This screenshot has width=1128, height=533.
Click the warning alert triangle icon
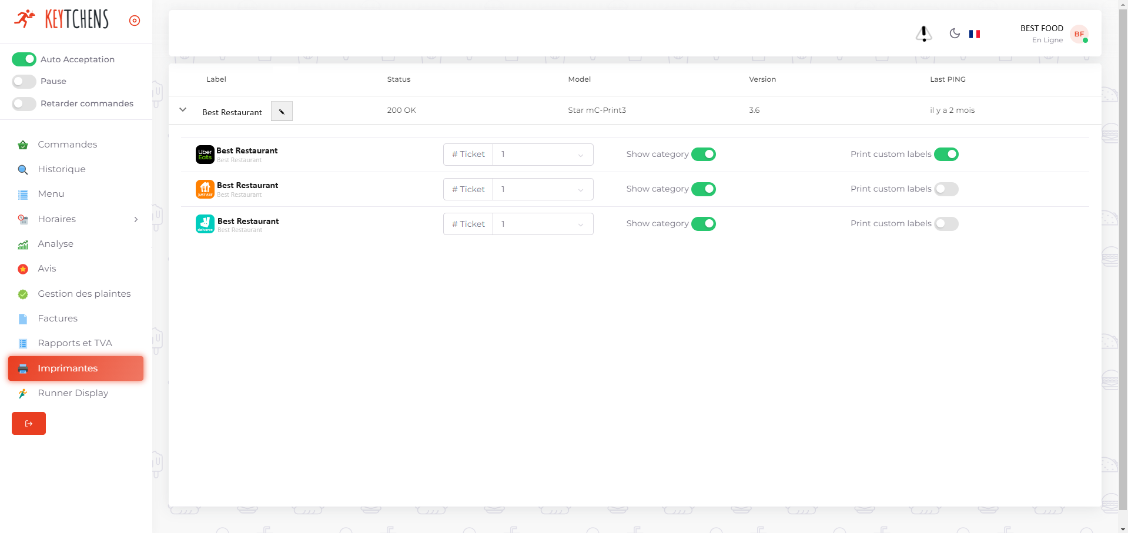(x=923, y=34)
